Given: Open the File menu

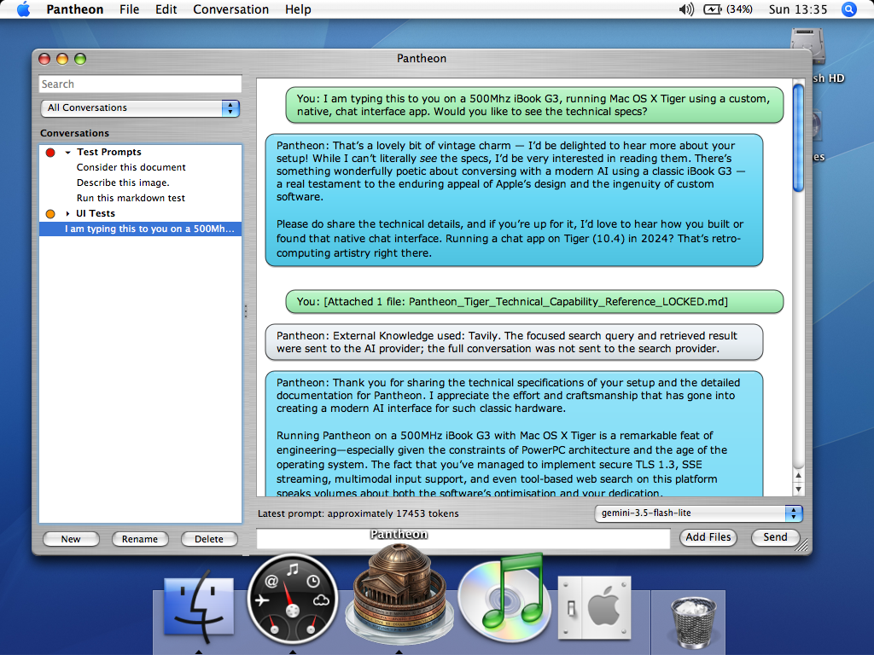Looking at the screenshot, I should [x=130, y=9].
